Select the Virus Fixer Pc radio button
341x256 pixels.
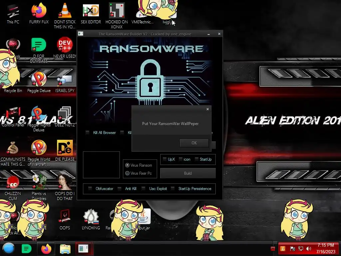tap(128, 173)
